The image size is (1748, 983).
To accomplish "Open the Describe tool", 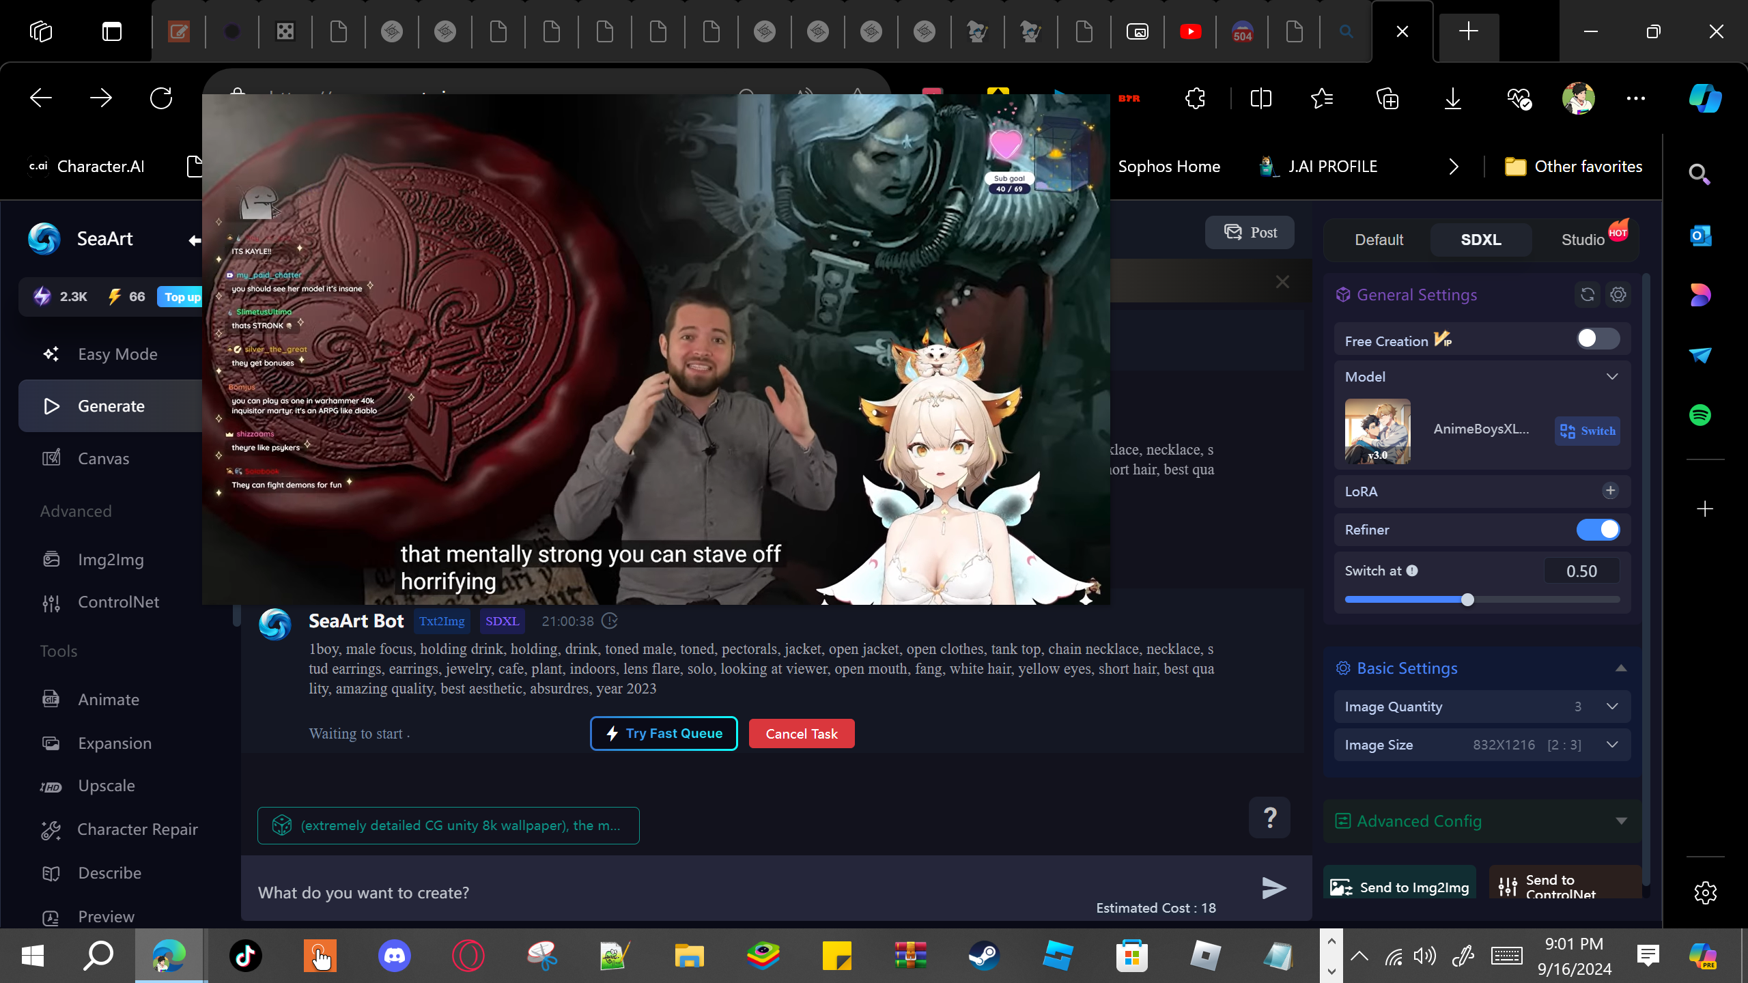I will click(109, 873).
